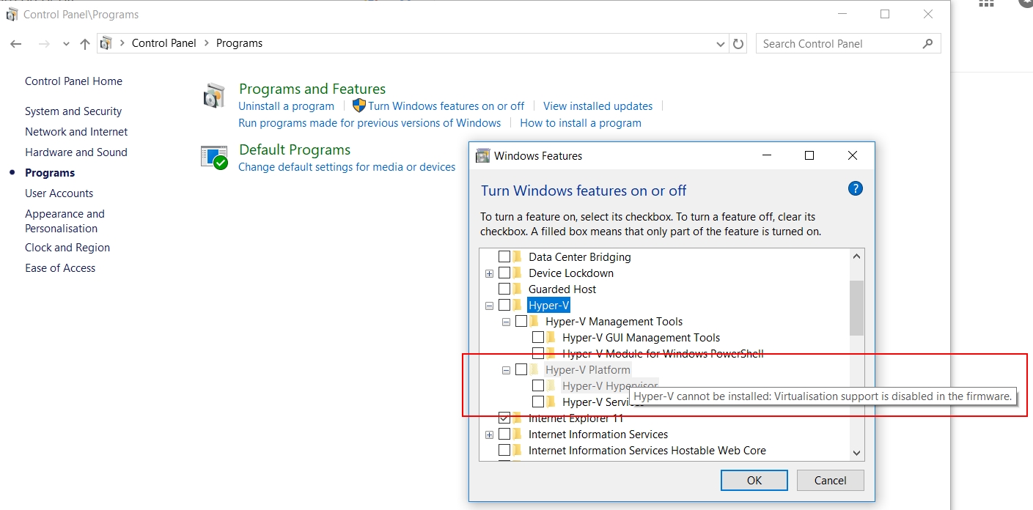Click the Control Panel address bar icon
The width and height of the screenshot is (1033, 510).
[106, 43]
